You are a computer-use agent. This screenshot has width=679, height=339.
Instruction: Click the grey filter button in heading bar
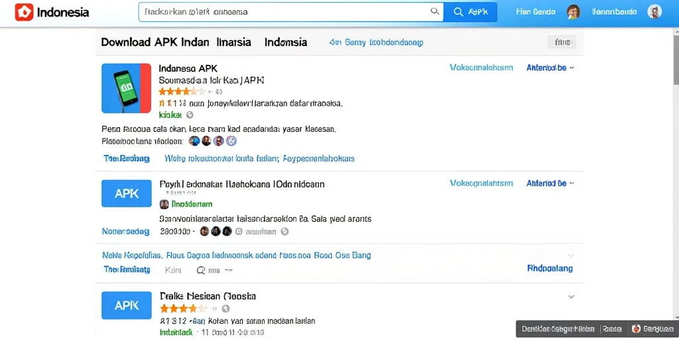[562, 42]
